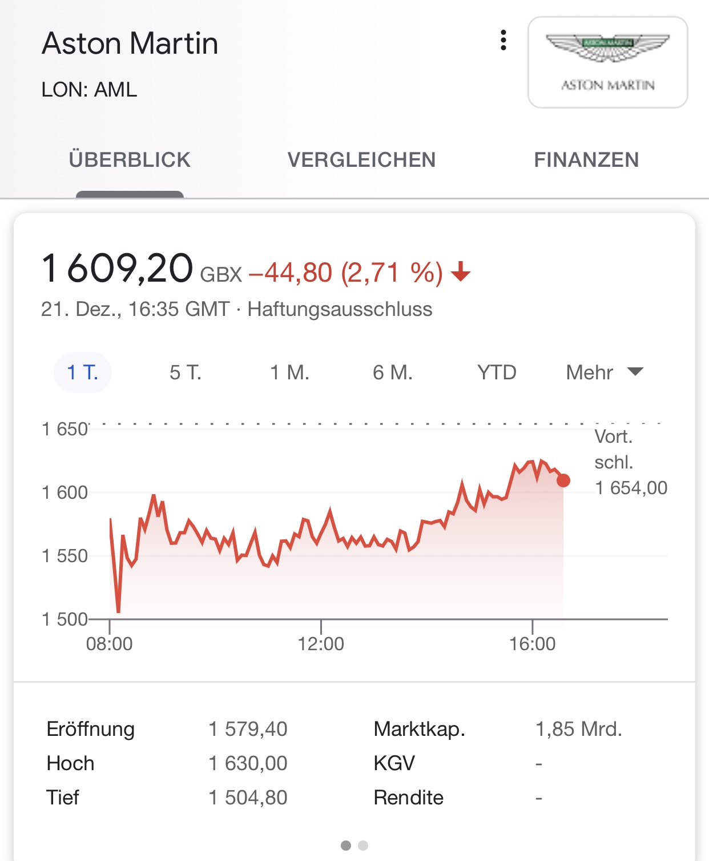The height and width of the screenshot is (861, 709).
Task: Open the three-dot more options menu
Action: pos(503,41)
